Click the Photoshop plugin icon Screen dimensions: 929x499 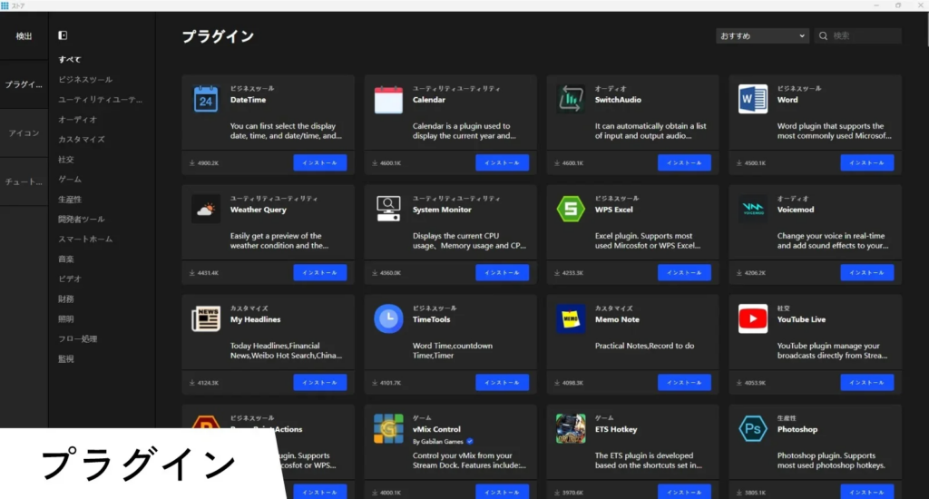(753, 428)
